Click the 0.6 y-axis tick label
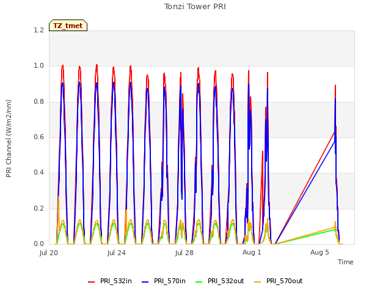This screenshot has height=293, width=391. (x=38, y=137)
